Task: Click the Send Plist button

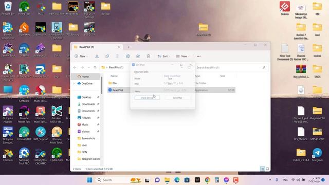Action: pos(177,98)
